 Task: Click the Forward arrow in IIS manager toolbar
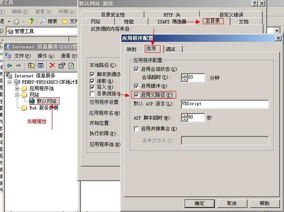(x=19, y=66)
